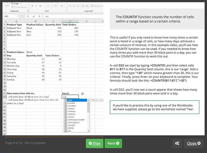This screenshot has height=153, width=207.
Task: Choose COMPLEX in the formula autocomplete list
Action: (x=71, y=114)
